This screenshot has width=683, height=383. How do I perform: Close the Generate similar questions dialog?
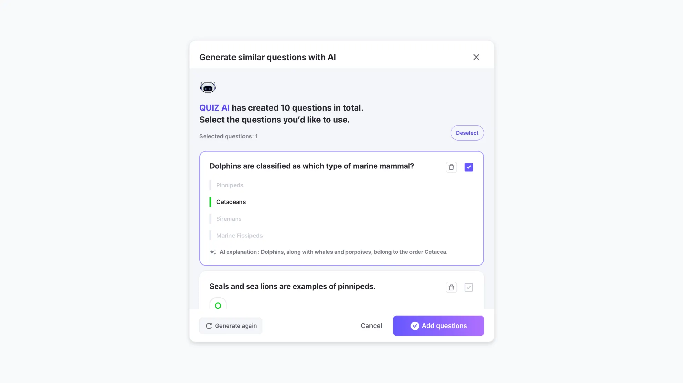(x=476, y=57)
